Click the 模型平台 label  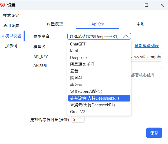click(41, 36)
